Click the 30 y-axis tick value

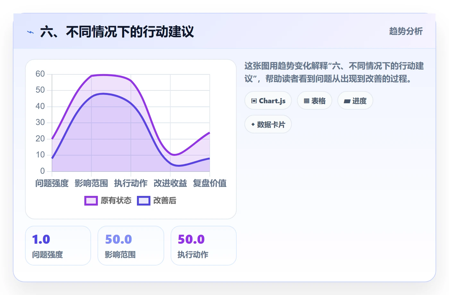40,122
